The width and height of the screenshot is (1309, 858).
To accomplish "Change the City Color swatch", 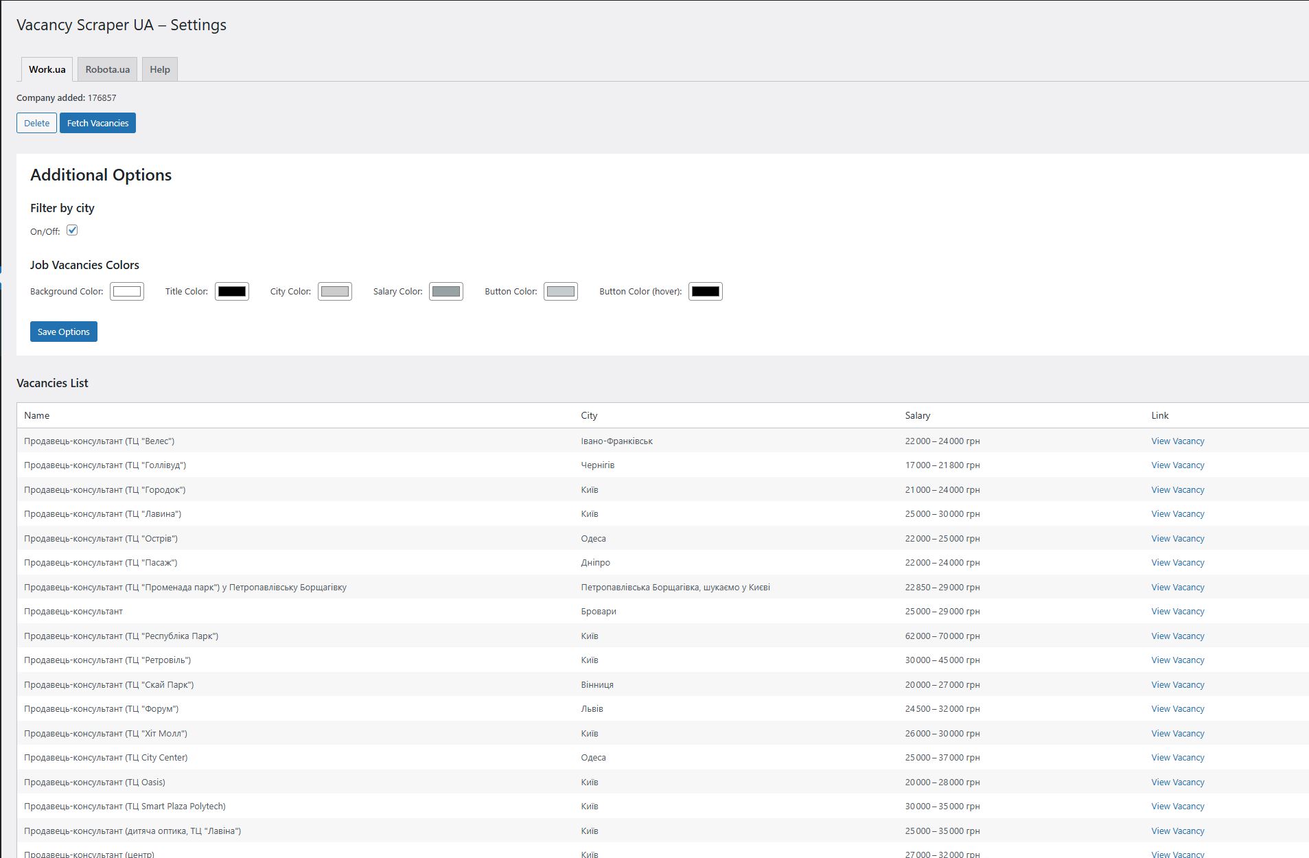I will pyautogui.click(x=335, y=292).
